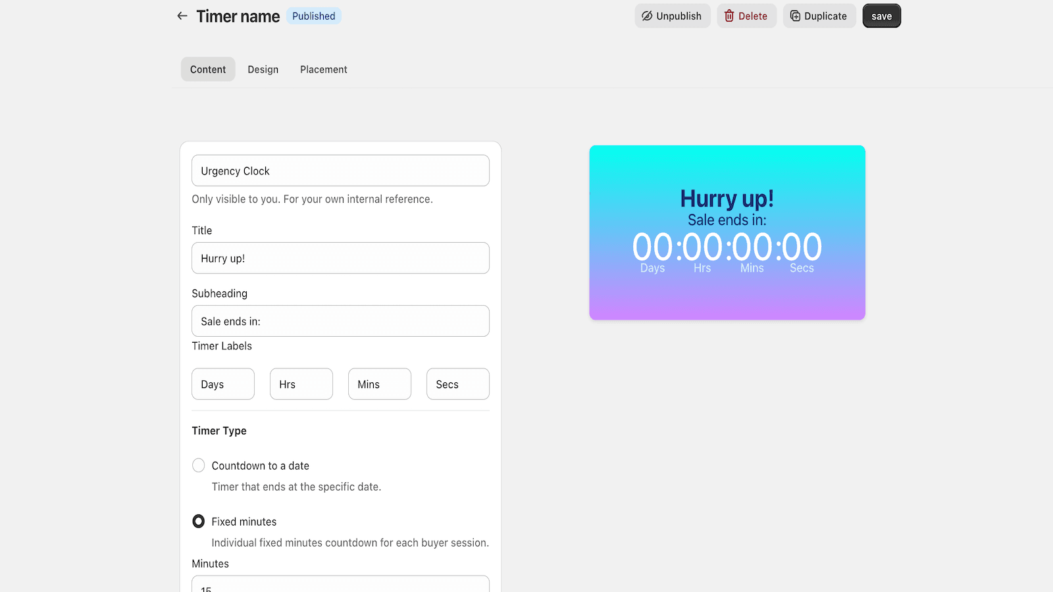This screenshot has width=1053, height=592.
Task: Click the Unpublish eye-slash icon
Action: (x=647, y=16)
